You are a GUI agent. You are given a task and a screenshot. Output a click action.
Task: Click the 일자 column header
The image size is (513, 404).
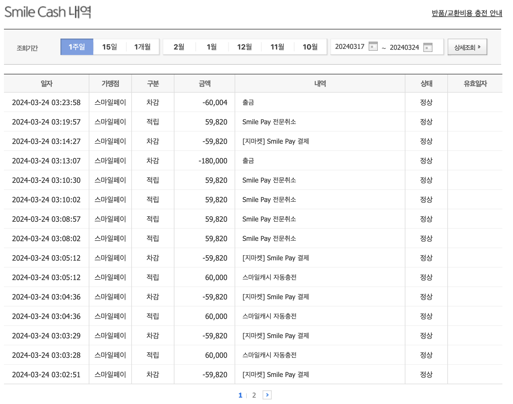click(46, 84)
